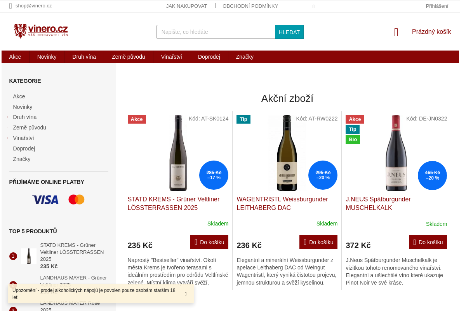Click the 295 Kč −20 % discount circle
This screenshot has height=311, width=466.
coord(323,175)
